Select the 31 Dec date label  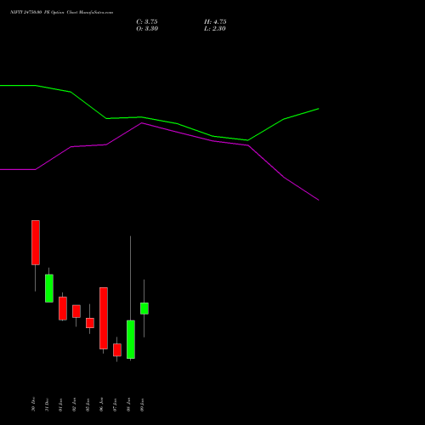[47, 405]
